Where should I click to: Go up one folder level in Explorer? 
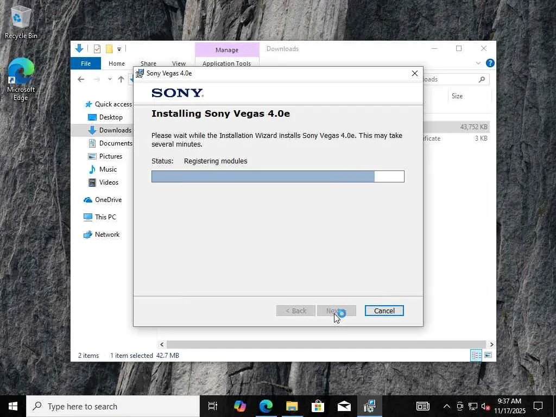121,79
